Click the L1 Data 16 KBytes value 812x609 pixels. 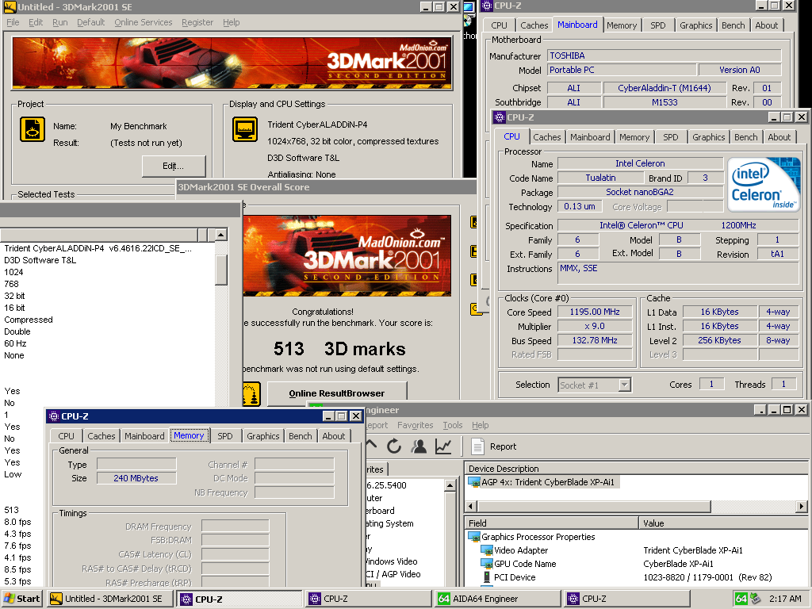click(719, 312)
